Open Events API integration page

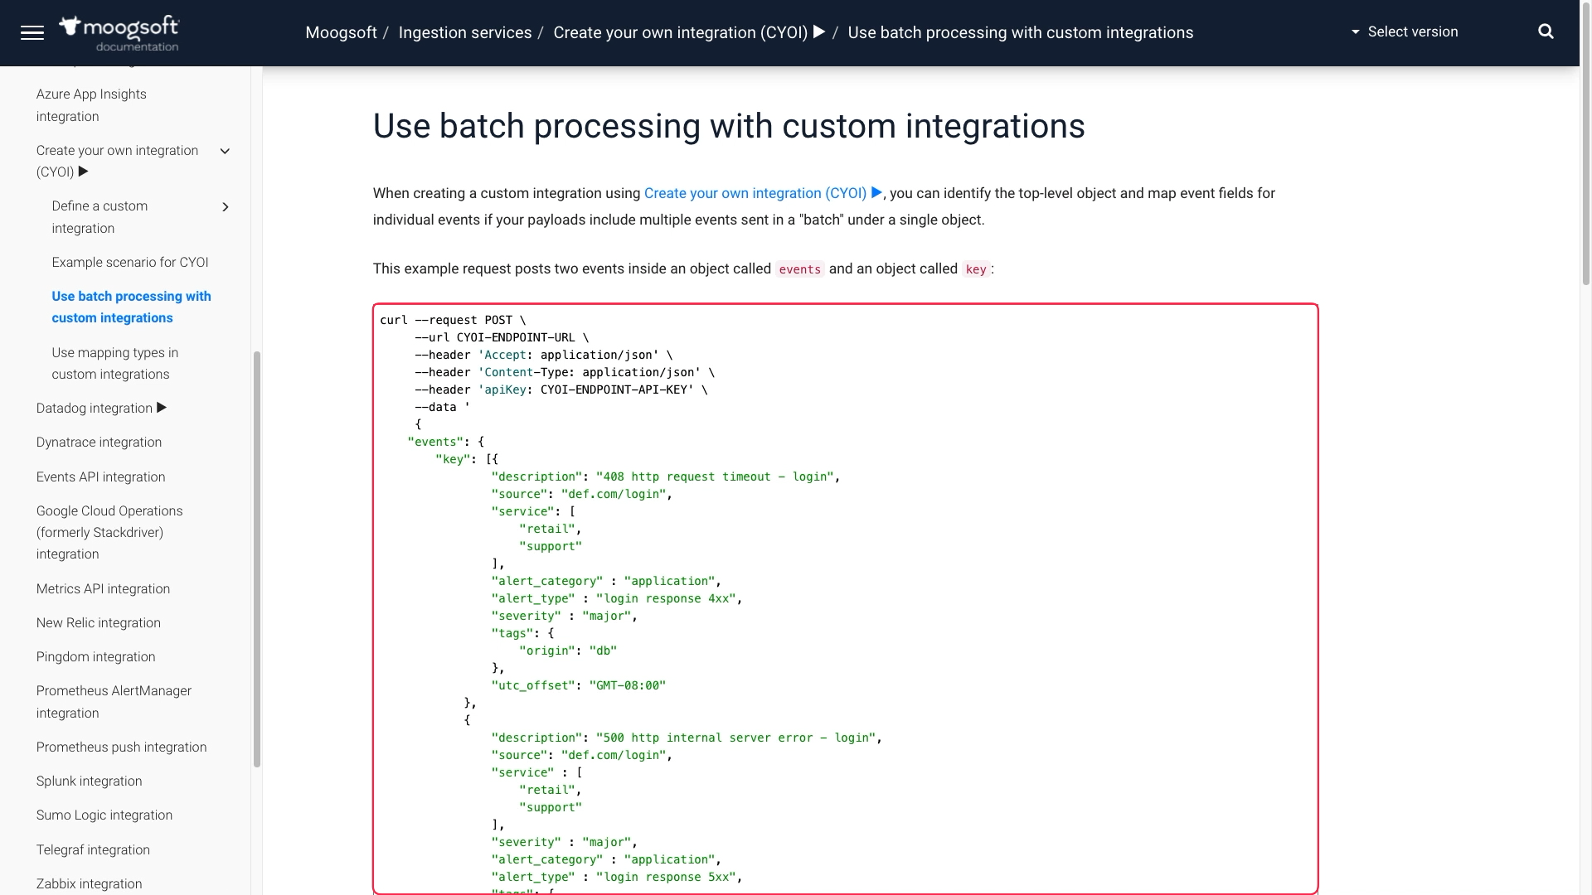pyautogui.click(x=100, y=477)
